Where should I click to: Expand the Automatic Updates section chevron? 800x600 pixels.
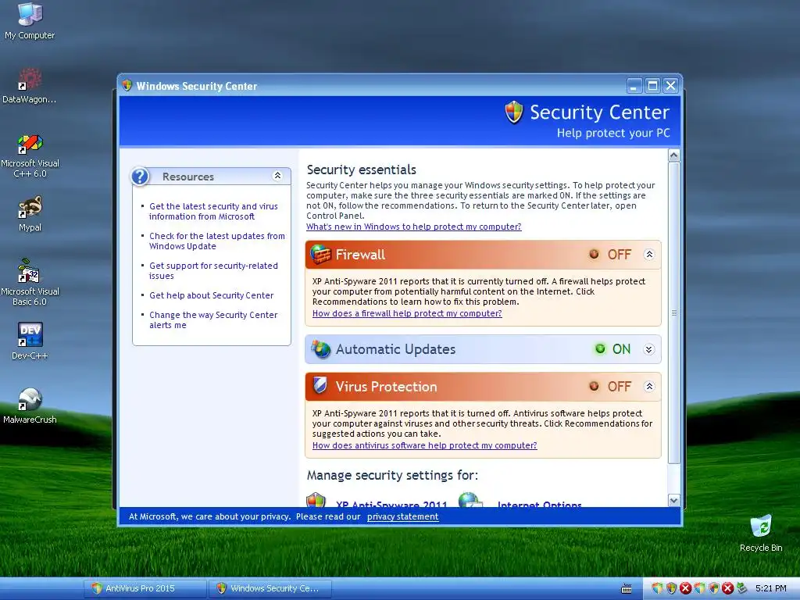pos(649,349)
